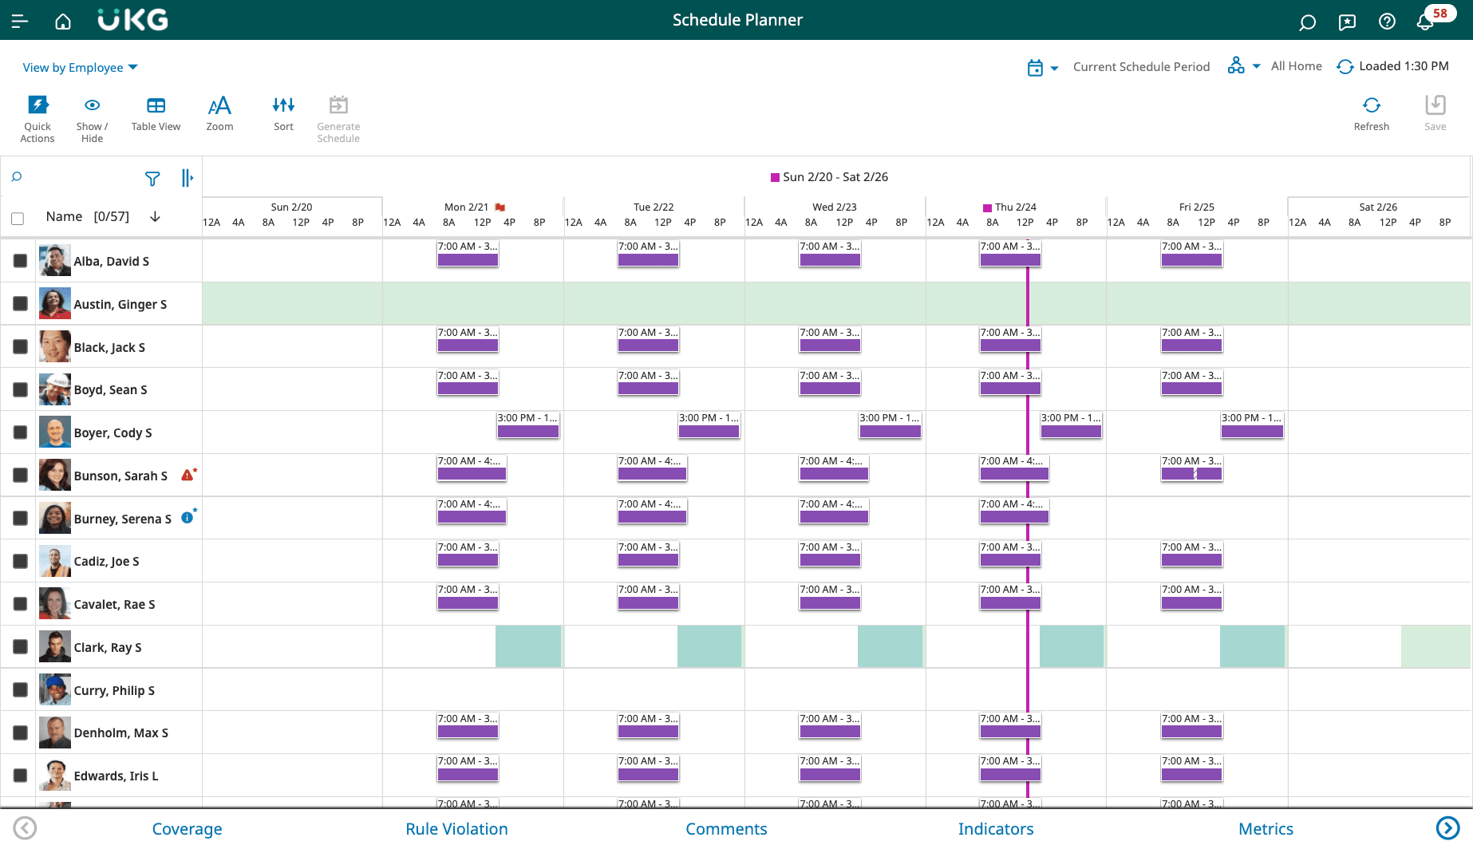
Task: Switch to Table View
Action: point(156,106)
